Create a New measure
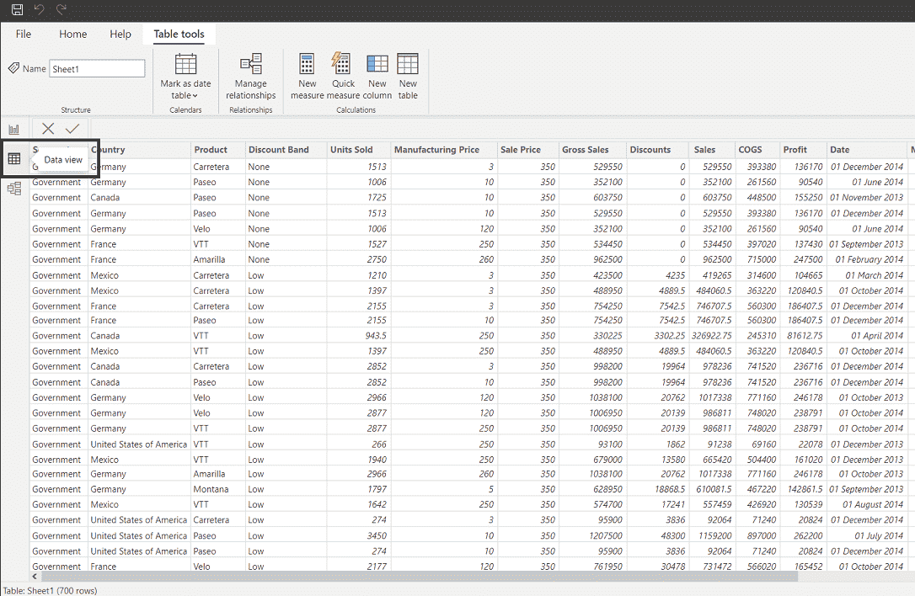Screen dimensions: 915x596 307,76
